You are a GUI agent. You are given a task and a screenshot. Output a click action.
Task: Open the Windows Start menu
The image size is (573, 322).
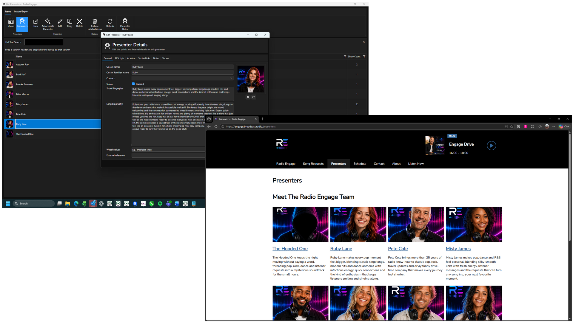tap(8, 204)
